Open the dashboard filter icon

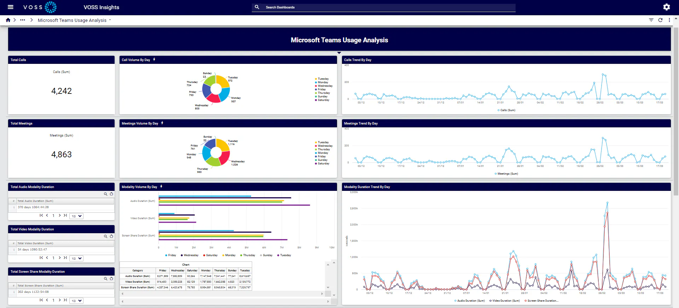(651, 20)
